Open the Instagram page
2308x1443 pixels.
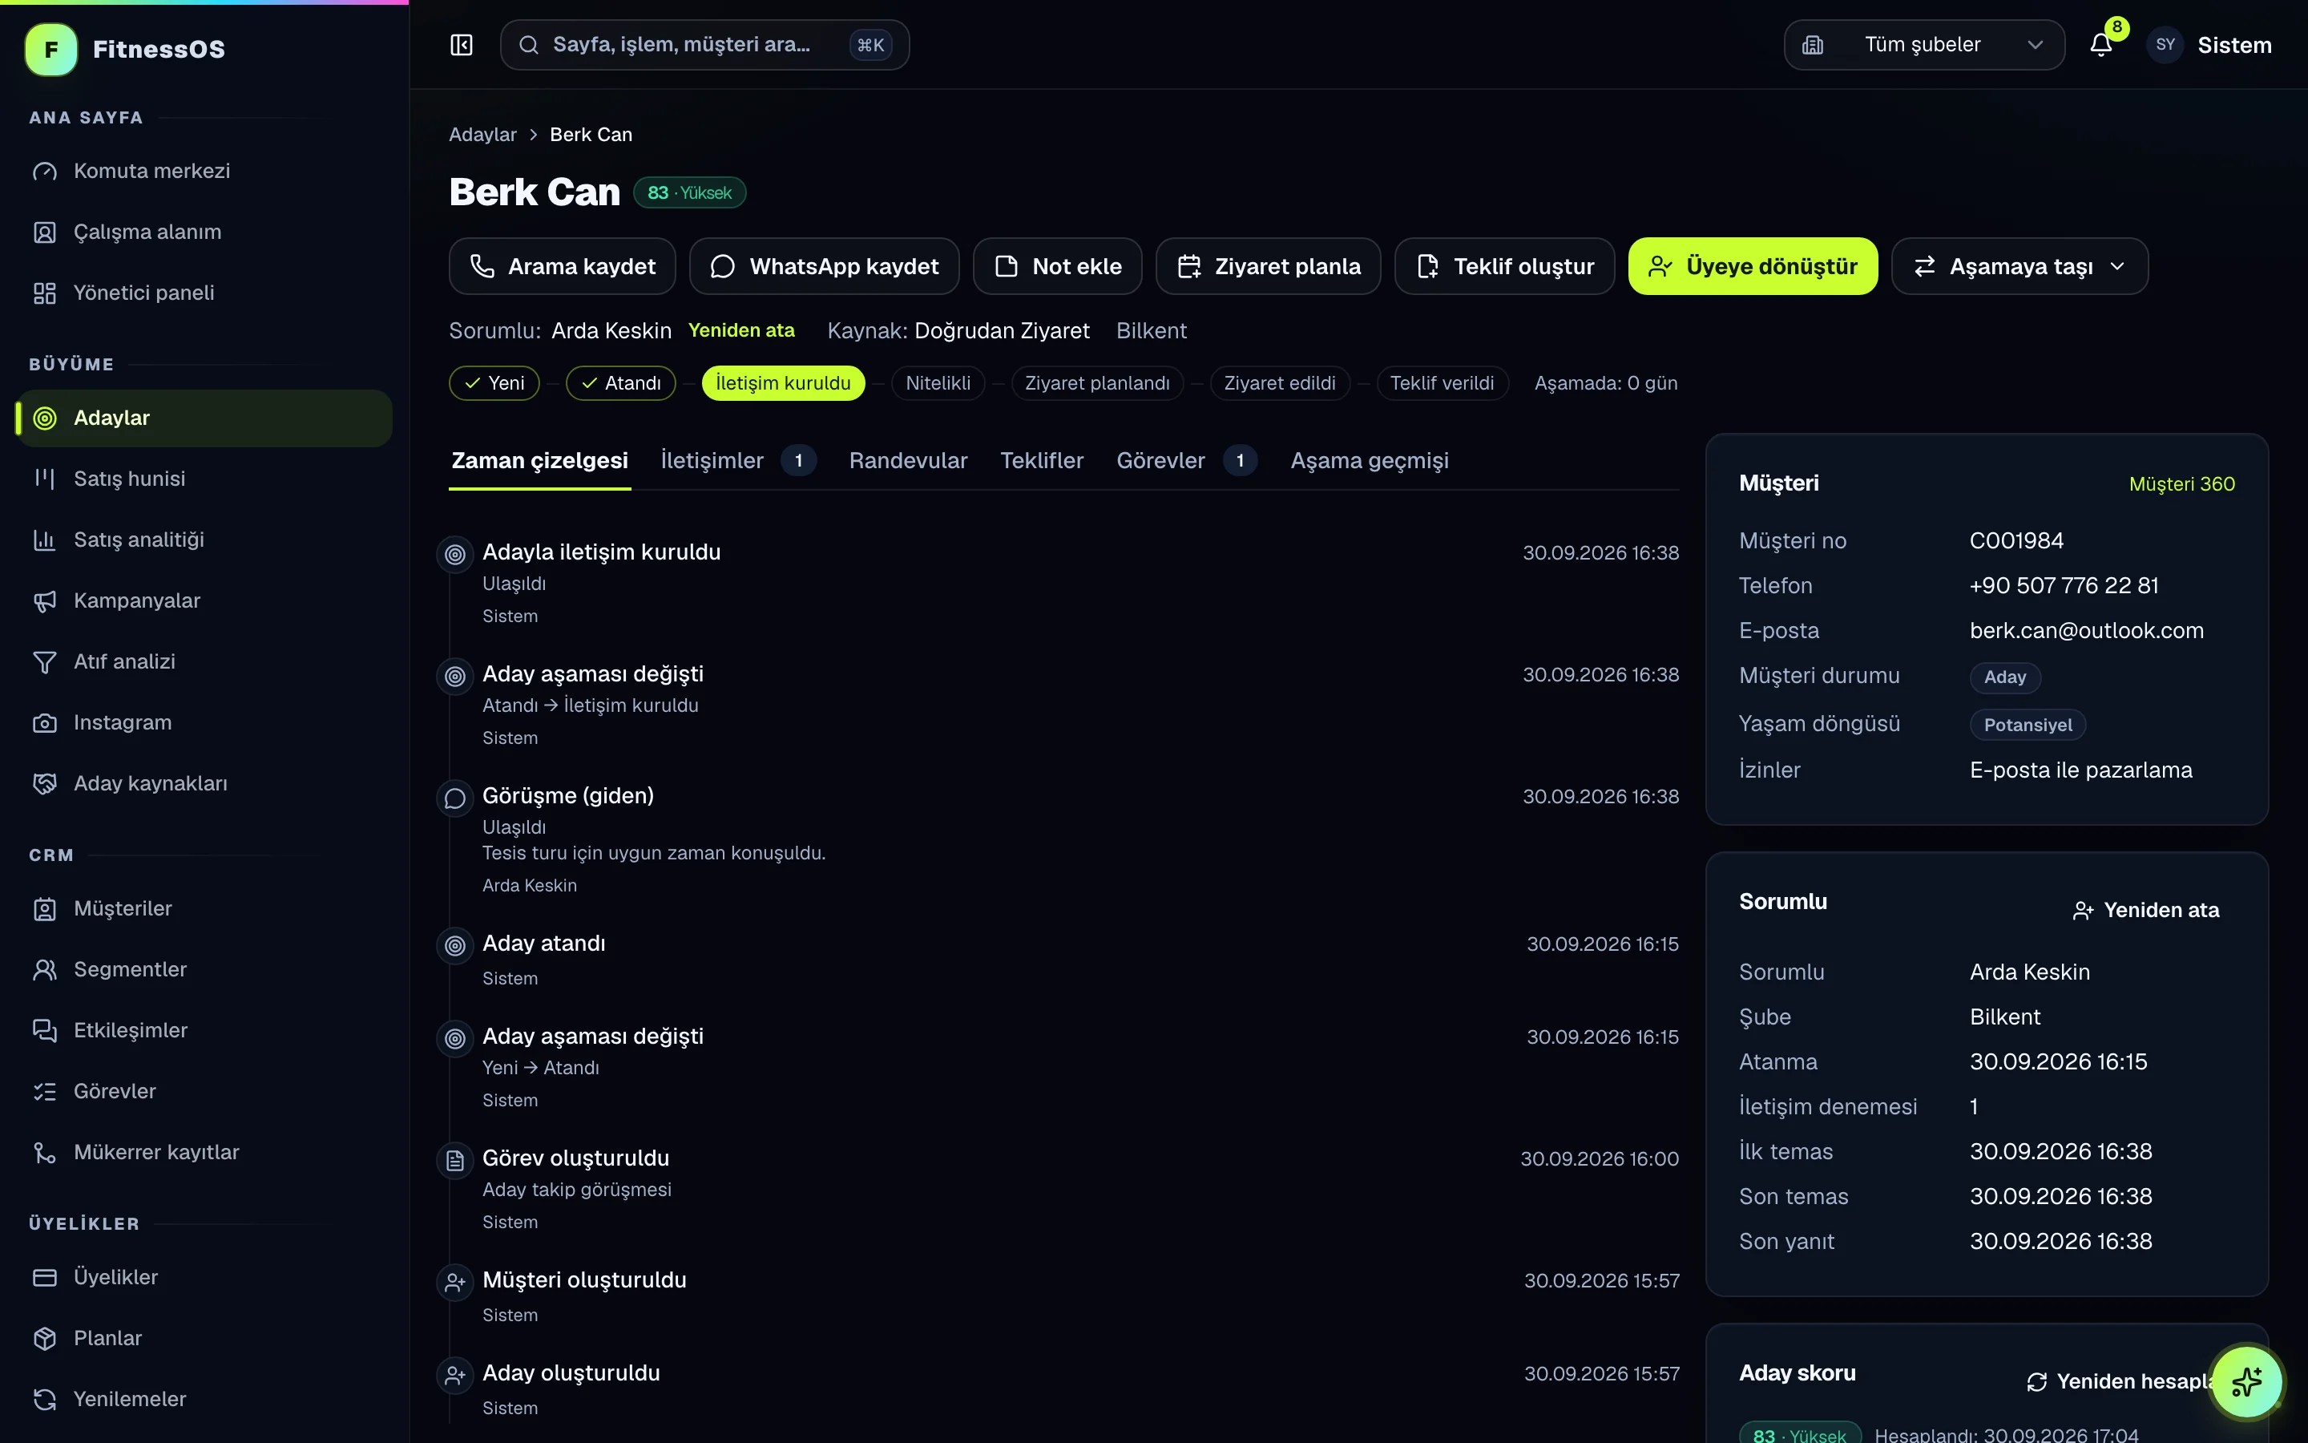coord(204,722)
